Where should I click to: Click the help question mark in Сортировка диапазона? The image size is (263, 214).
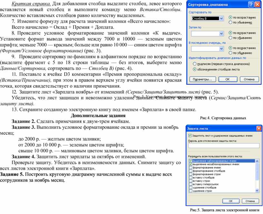tap(251, 5)
